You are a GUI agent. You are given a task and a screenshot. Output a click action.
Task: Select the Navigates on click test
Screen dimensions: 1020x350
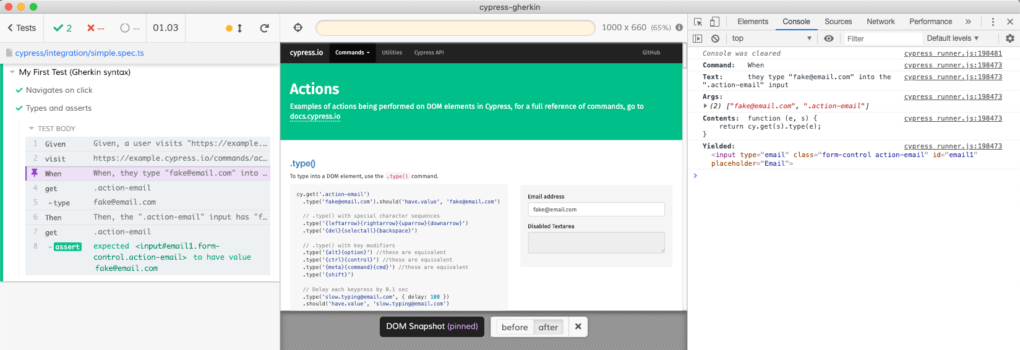[59, 90]
